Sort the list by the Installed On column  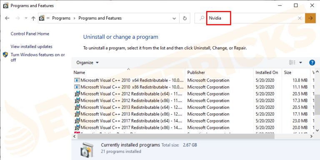click(x=267, y=72)
